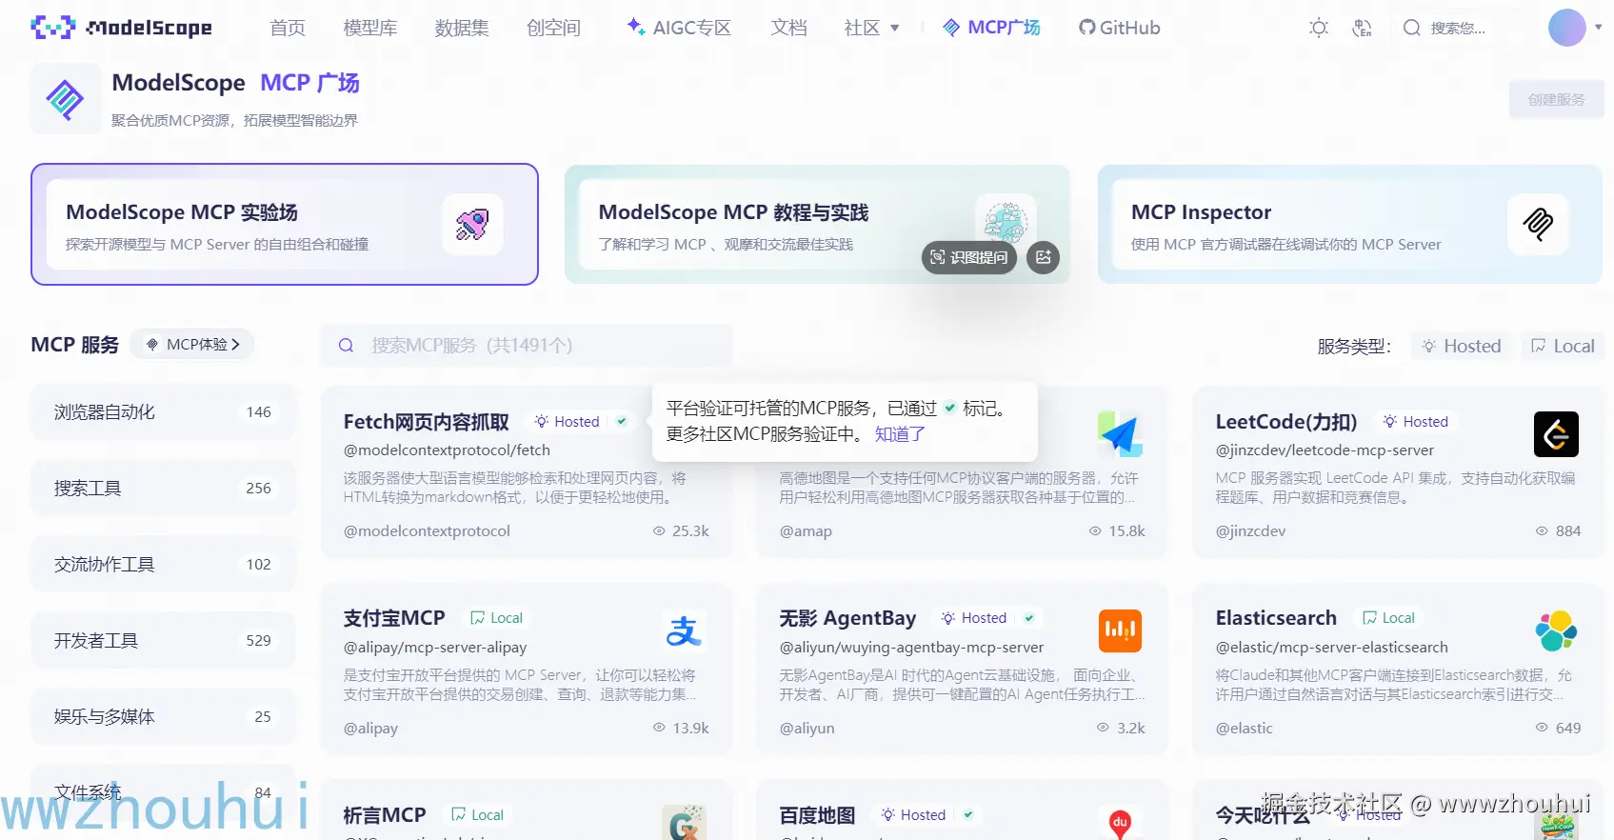
Task: Focus the 搜索MCP服务 search box
Action: pos(526,345)
